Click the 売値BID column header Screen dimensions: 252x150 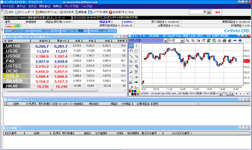point(40,41)
